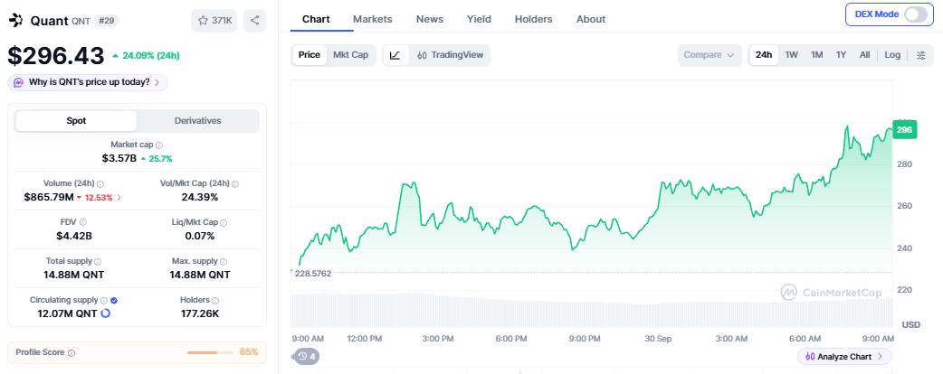
Task: Click the circulating supply progress ring icon
Action: (106, 313)
